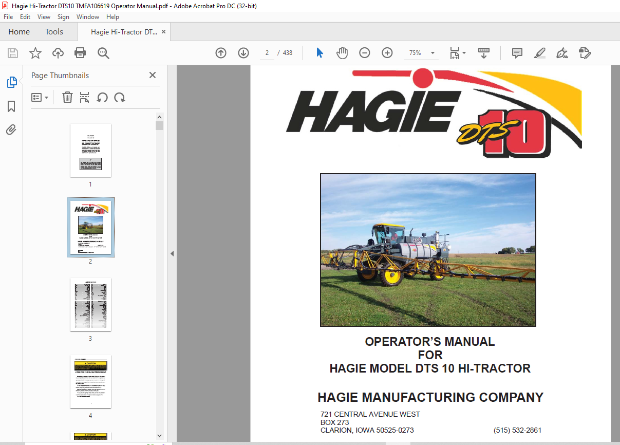Delete selected page with trash icon

tap(67, 97)
